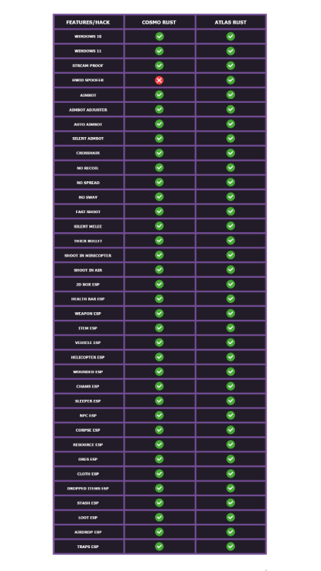
Task: Click Atlas Rust checkmark for Stream Proof
Action: tap(230, 65)
